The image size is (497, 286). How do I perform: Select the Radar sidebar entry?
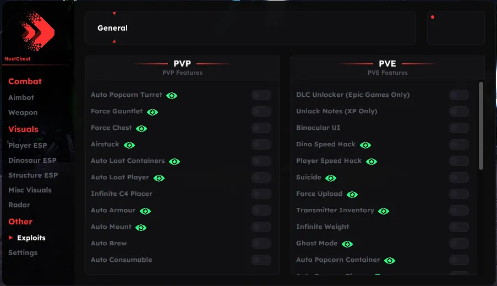(x=19, y=205)
